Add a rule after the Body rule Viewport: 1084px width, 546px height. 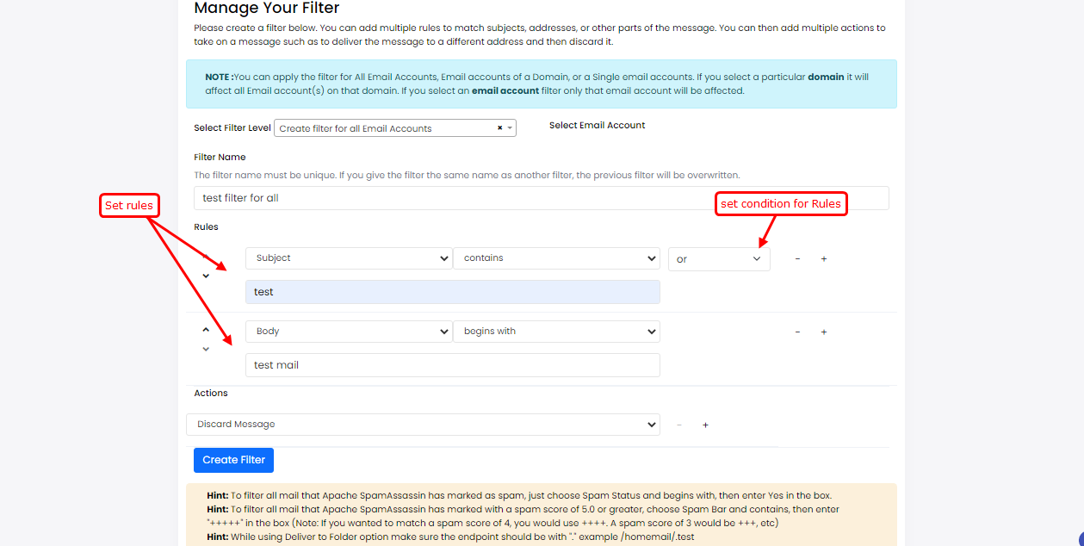click(x=824, y=332)
